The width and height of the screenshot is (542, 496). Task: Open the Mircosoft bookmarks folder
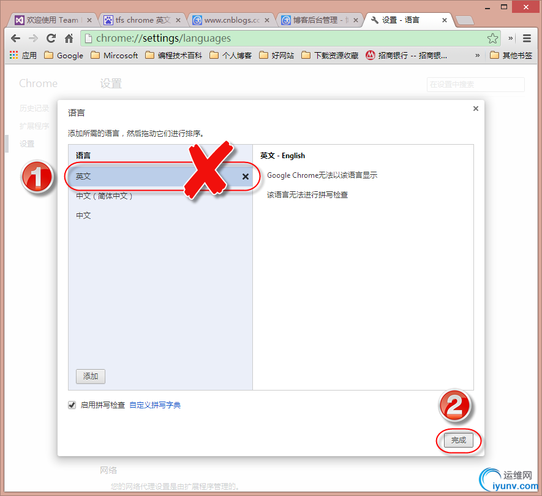[114, 55]
